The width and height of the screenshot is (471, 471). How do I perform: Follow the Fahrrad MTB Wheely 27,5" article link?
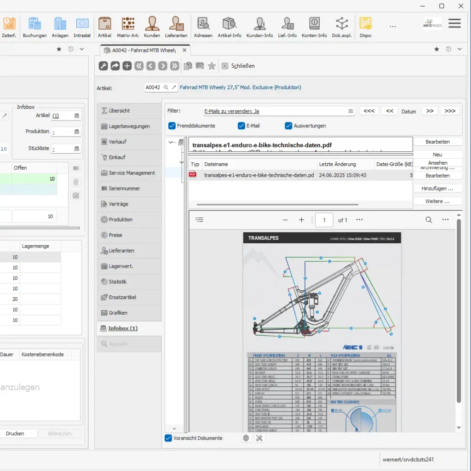tap(240, 87)
